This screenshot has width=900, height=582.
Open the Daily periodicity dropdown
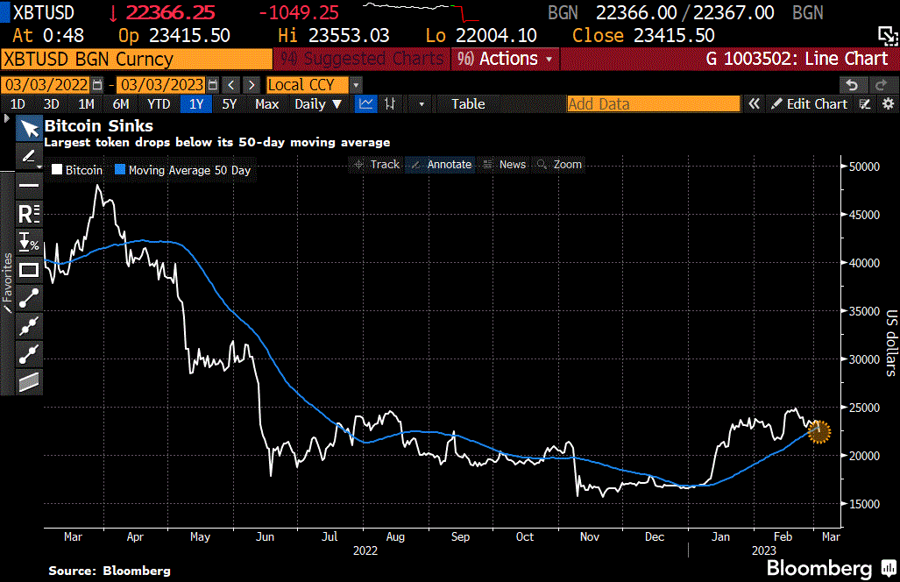[x=318, y=104]
